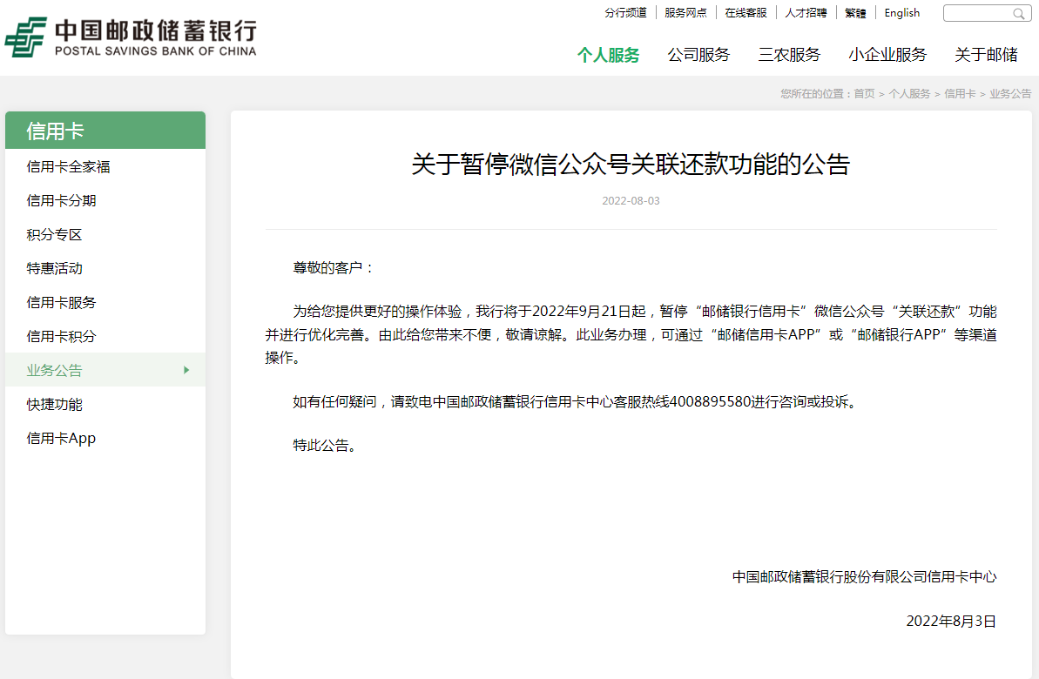Image resolution: width=1039 pixels, height=679 pixels.
Task: Go to 小企业服务 section
Action: coord(887,55)
